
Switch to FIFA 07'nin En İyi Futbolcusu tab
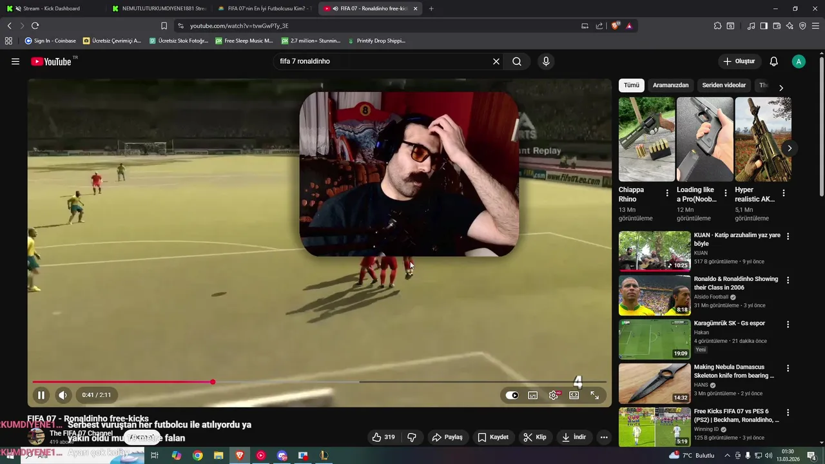[264, 8]
